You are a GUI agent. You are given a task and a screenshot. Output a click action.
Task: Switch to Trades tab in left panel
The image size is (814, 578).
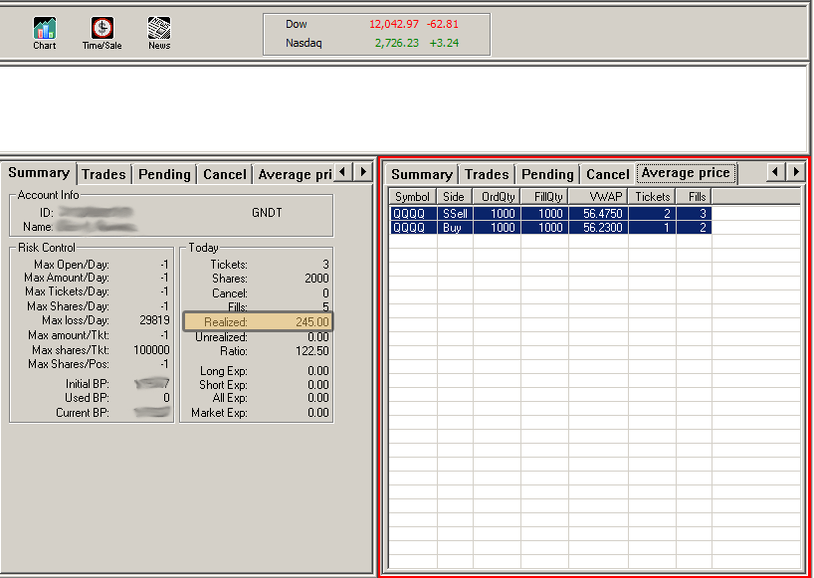coord(103,174)
